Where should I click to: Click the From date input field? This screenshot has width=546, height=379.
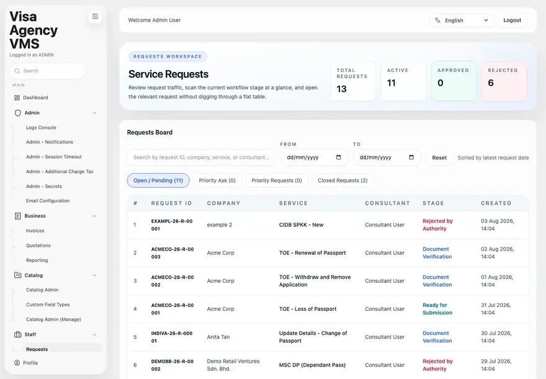coord(314,158)
